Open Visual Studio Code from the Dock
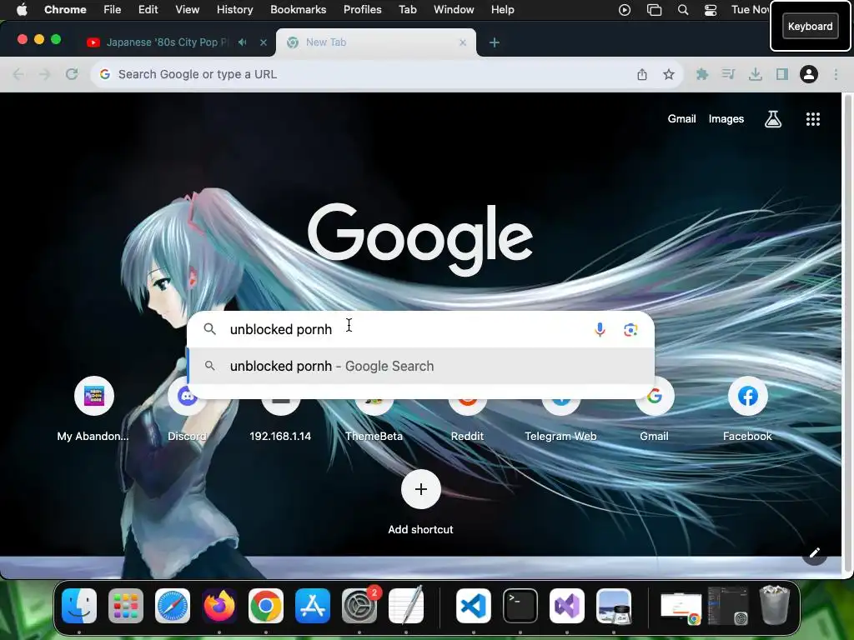The width and height of the screenshot is (854, 640). pos(474,606)
